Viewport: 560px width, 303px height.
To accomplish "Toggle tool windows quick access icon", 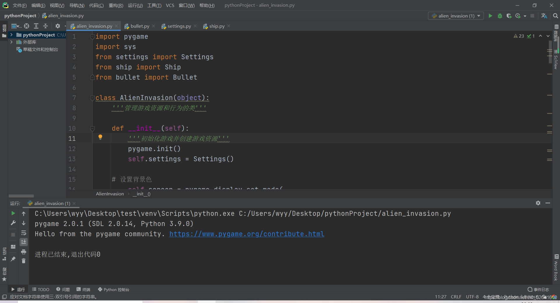I will click(4, 297).
